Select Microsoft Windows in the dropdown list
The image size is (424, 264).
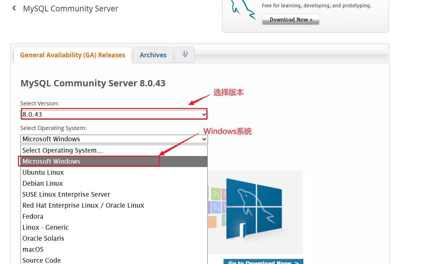[x=114, y=161]
